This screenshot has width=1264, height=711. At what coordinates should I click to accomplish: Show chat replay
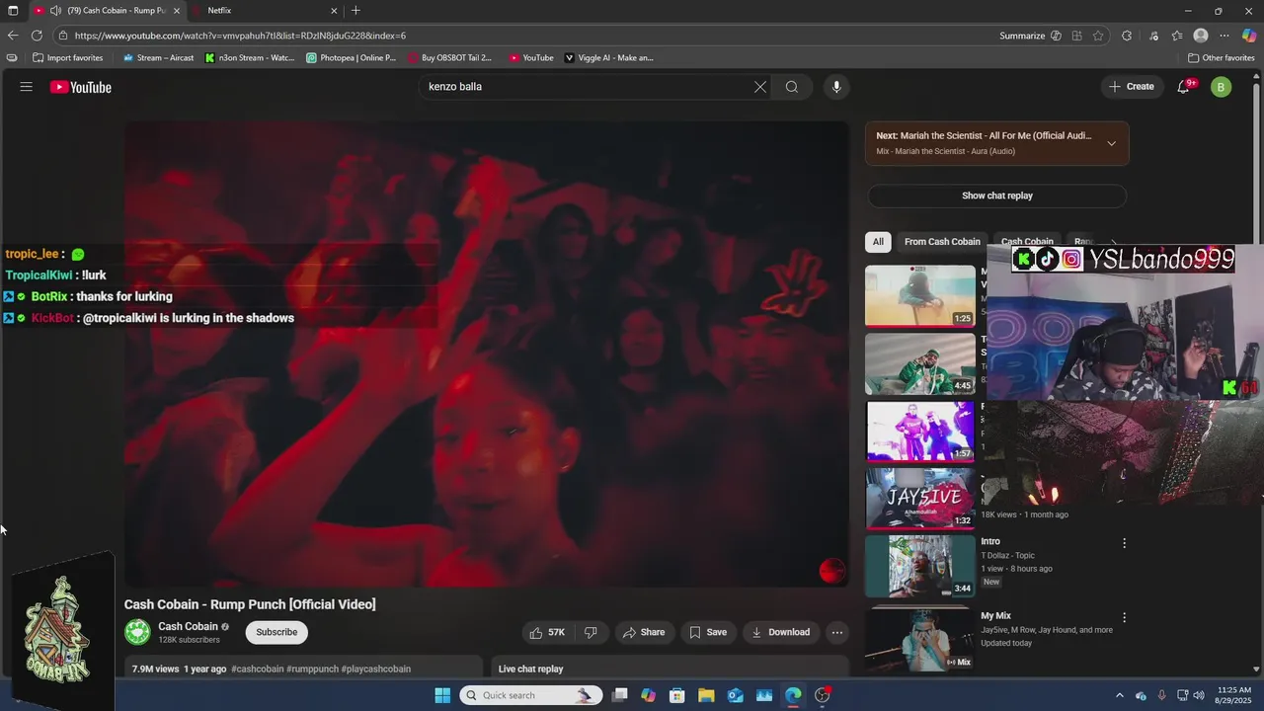click(997, 196)
